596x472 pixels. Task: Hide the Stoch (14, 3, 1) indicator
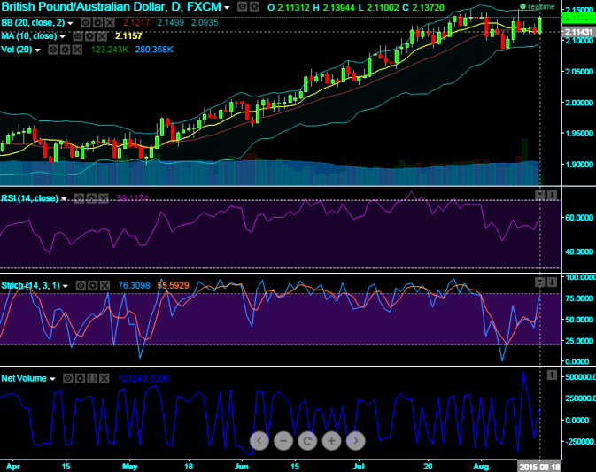[81, 285]
